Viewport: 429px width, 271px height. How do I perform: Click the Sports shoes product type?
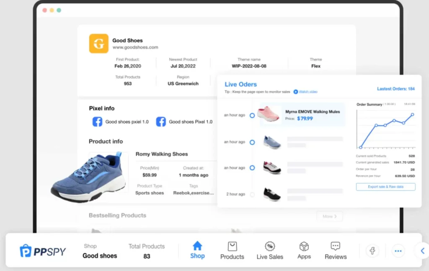(150, 193)
